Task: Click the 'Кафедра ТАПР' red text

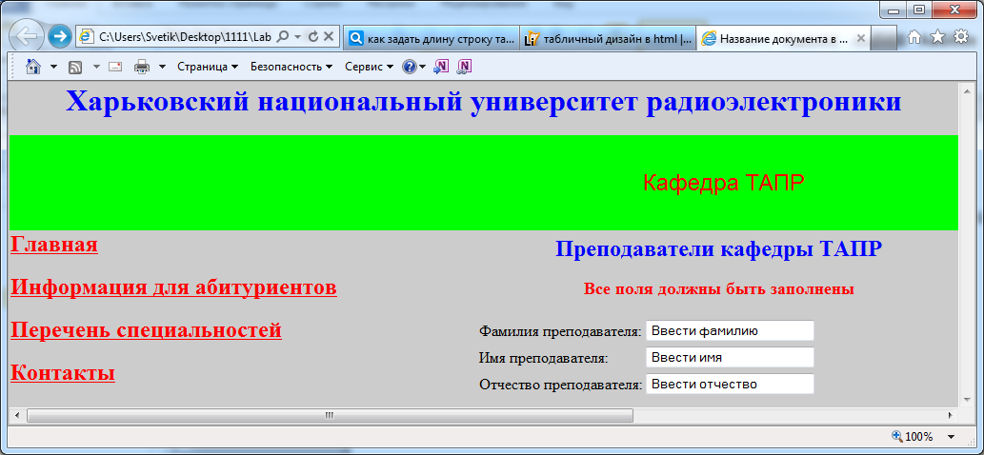Action: pyautogui.click(x=724, y=183)
